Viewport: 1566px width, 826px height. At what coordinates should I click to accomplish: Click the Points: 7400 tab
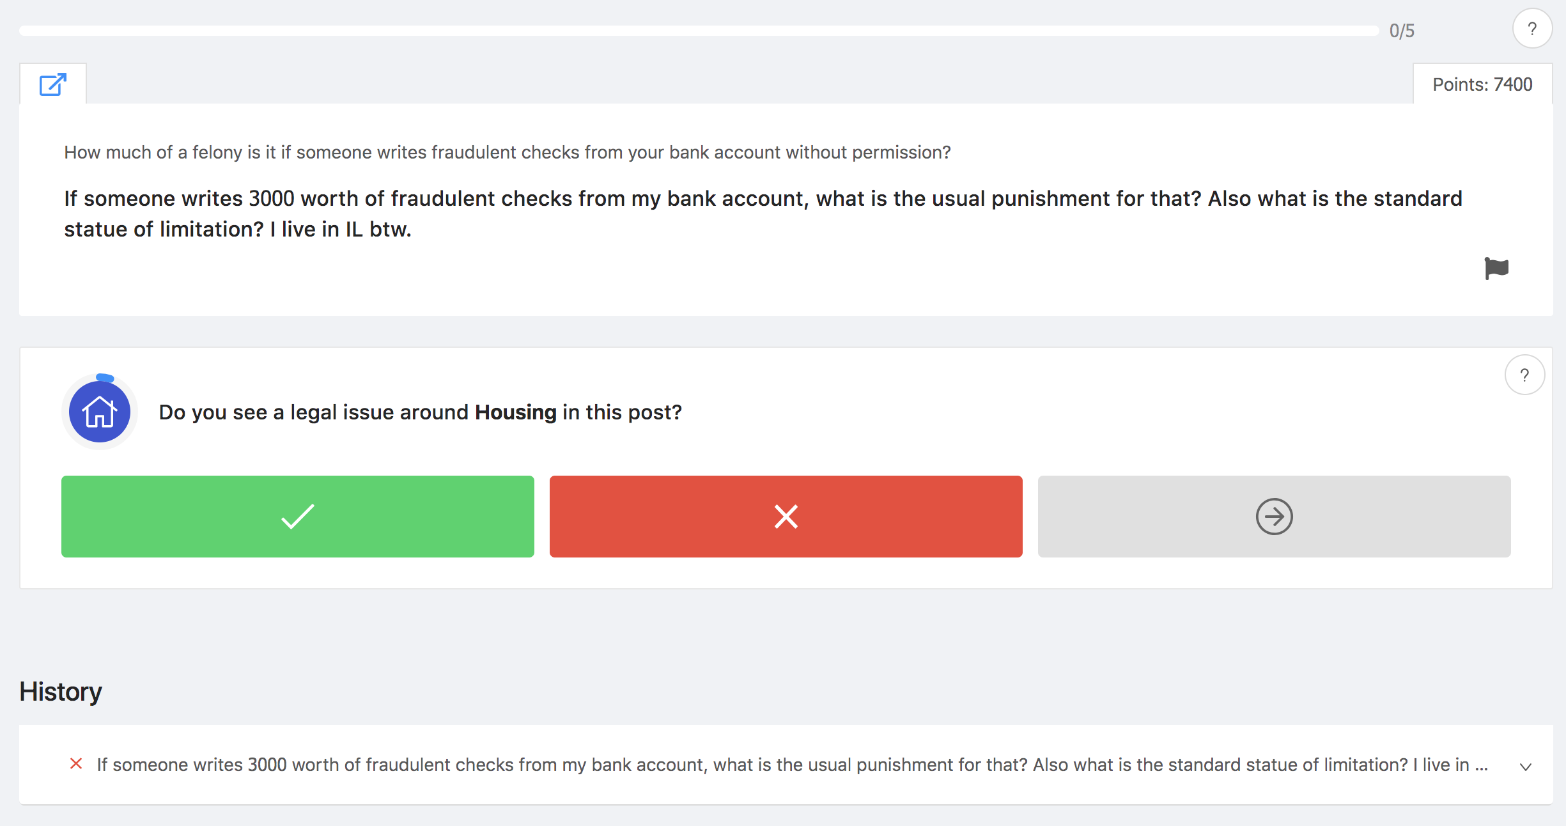1482,84
